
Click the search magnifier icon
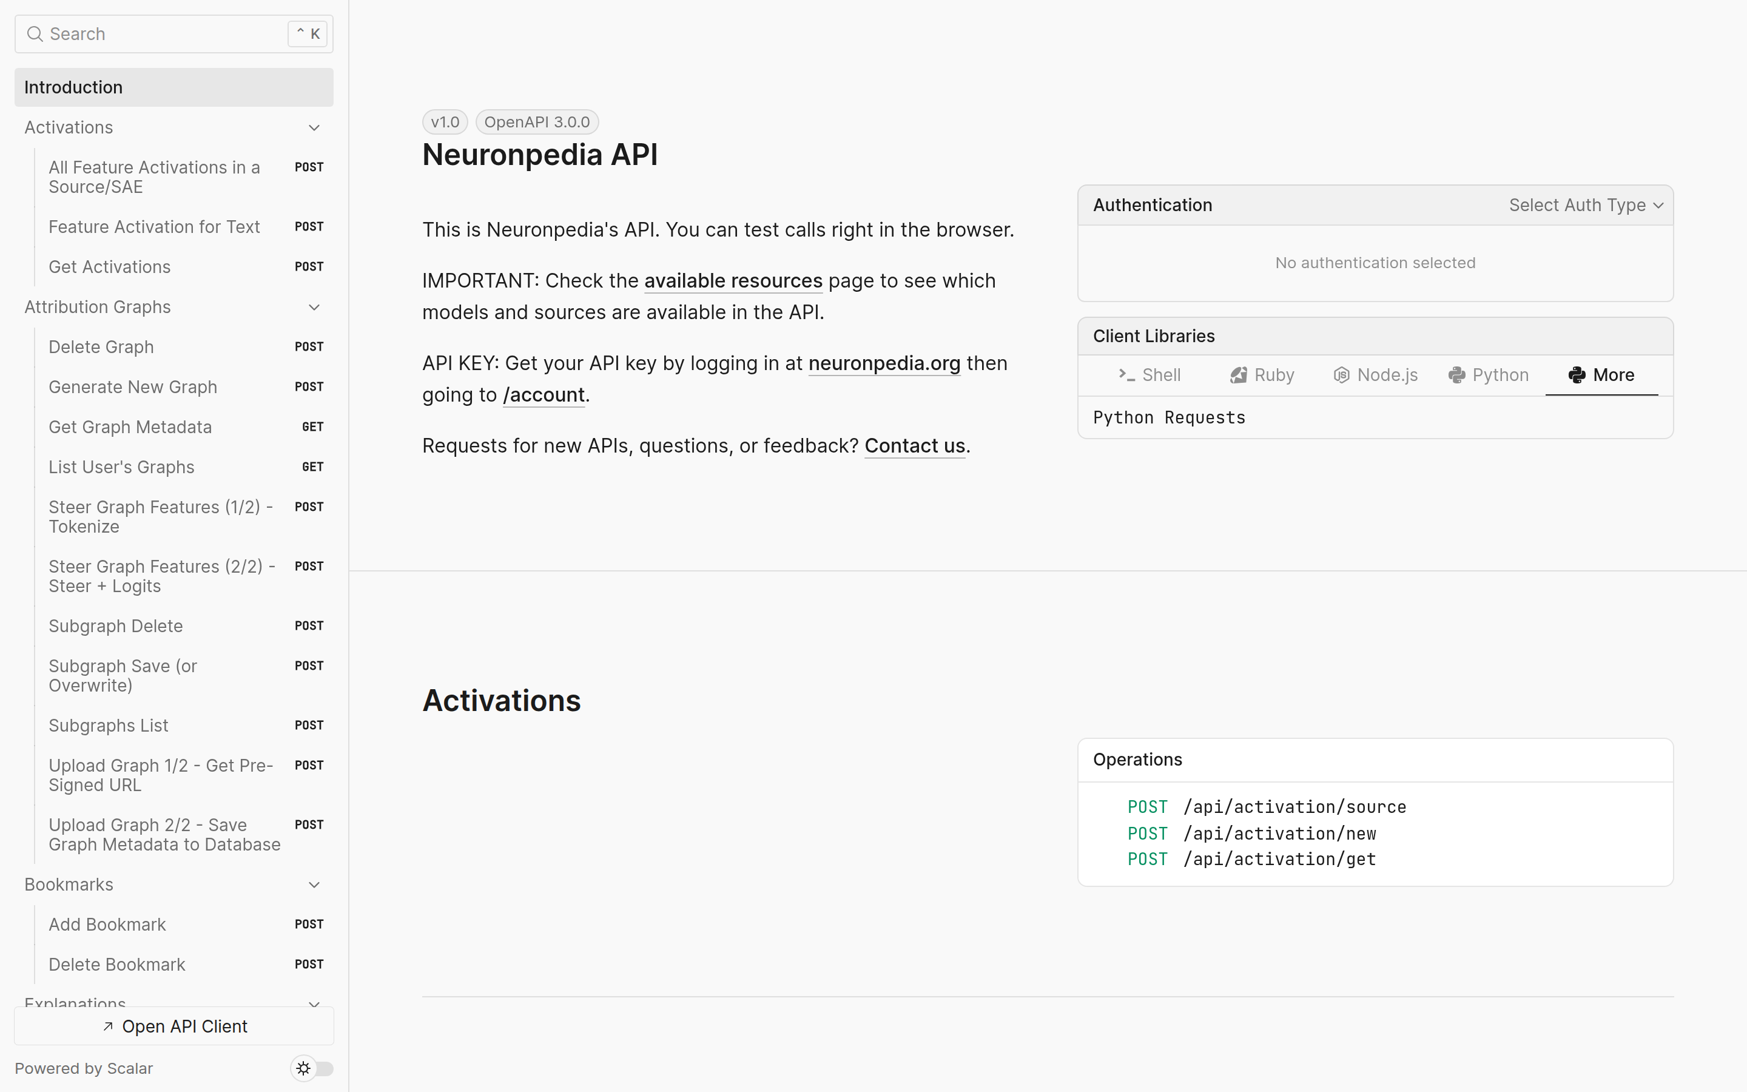tap(35, 34)
